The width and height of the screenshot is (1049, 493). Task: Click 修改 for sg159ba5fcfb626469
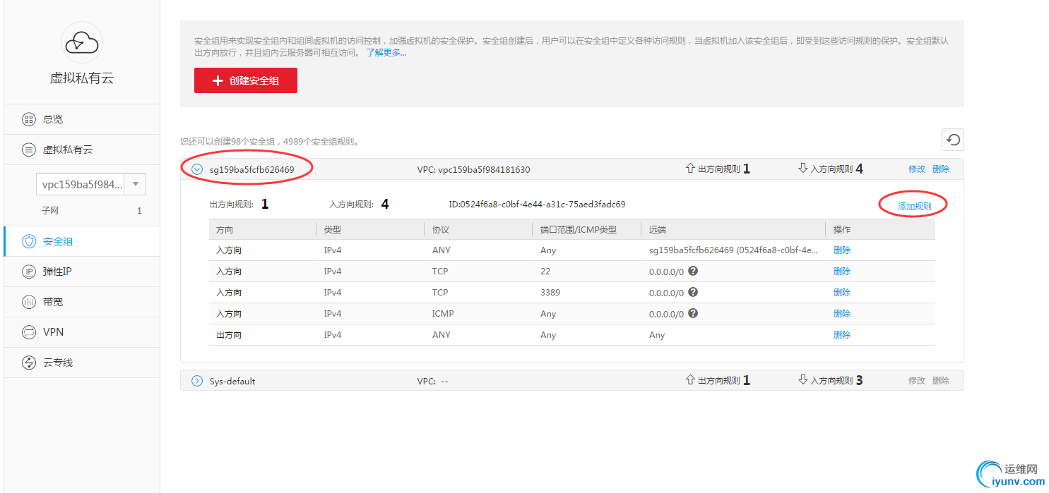pos(916,169)
